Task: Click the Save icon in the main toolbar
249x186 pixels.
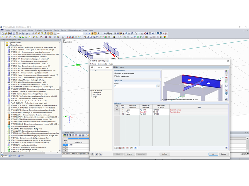Action: [14, 33]
